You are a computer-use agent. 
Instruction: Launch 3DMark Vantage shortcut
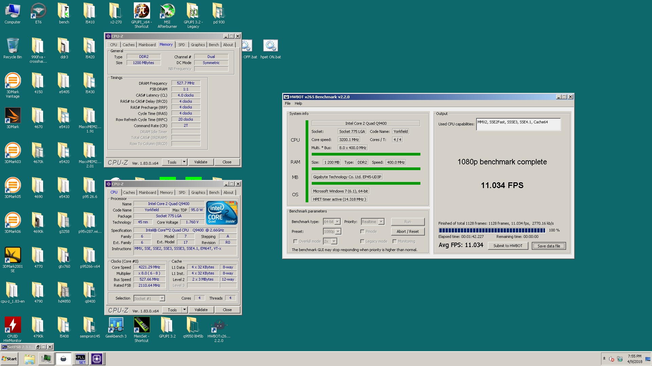click(13, 85)
